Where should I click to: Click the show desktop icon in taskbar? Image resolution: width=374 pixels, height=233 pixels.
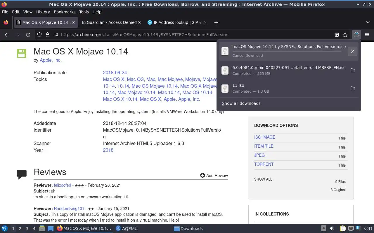tap(50, 229)
